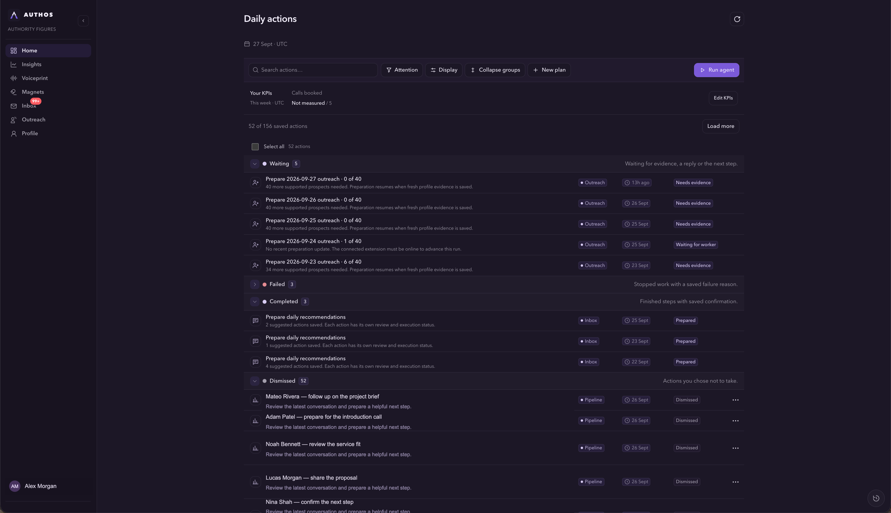This screenshot has width=891, height=513.
Task: Click prospect icon for 2026-09-23 outreach
Action: pos(256,265)
